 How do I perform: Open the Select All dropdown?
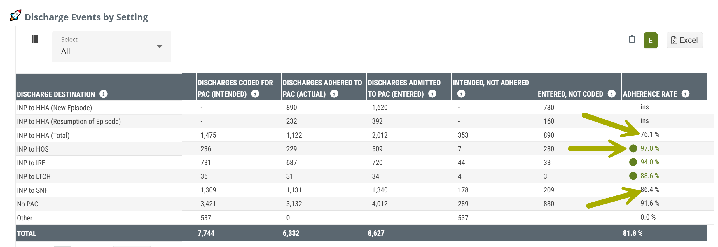(111, 47)
